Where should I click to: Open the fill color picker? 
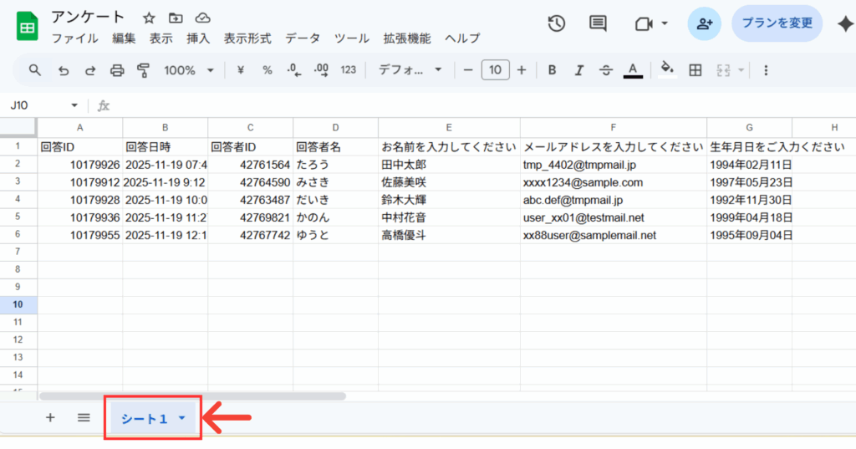(666, 70)
